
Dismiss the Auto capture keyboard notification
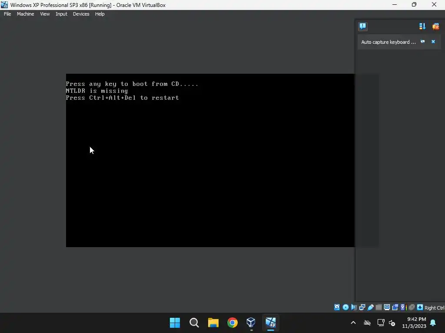(433, 42)
